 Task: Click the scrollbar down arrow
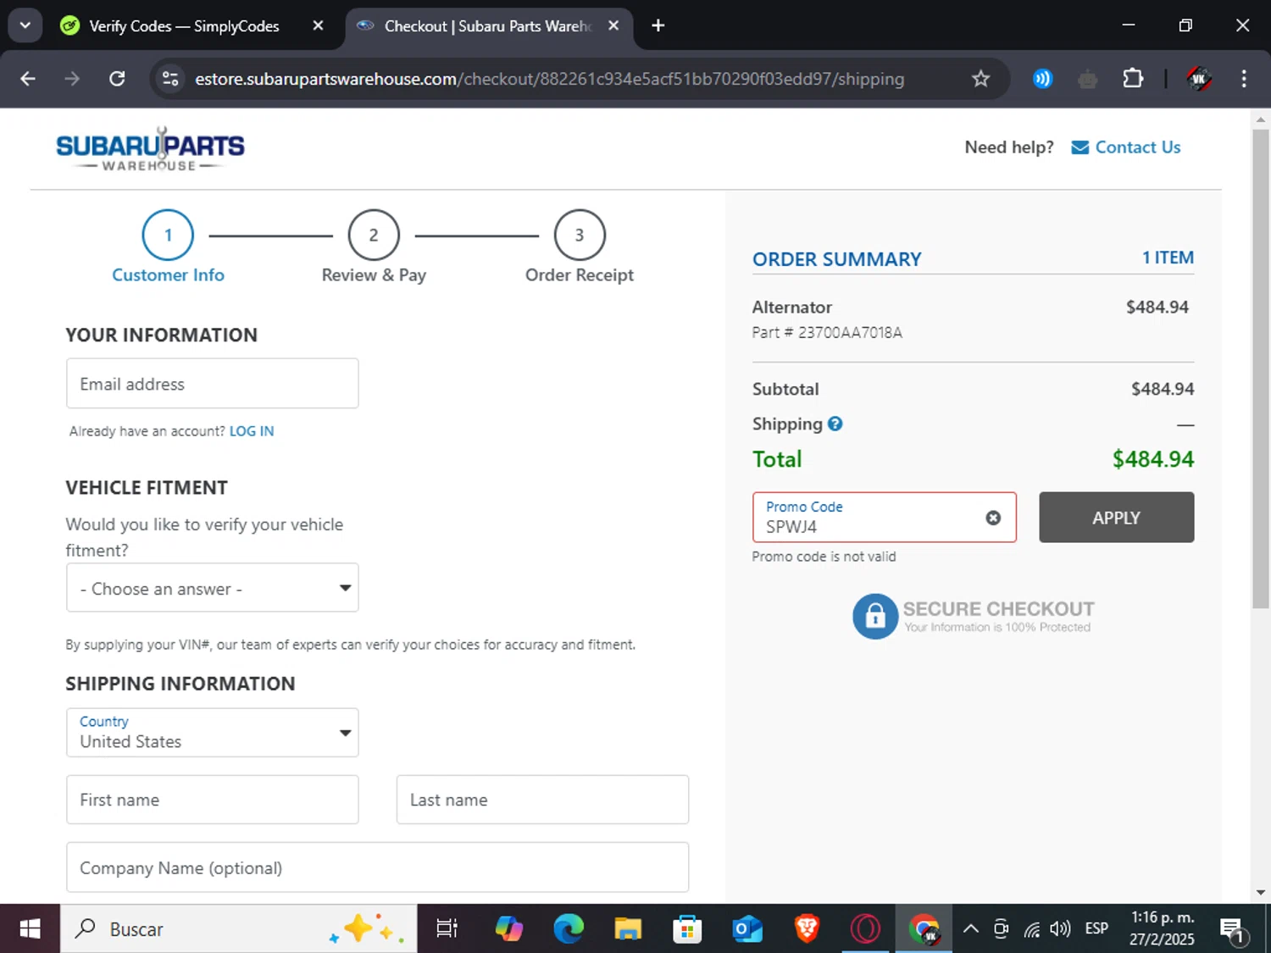click(1261, 892)
